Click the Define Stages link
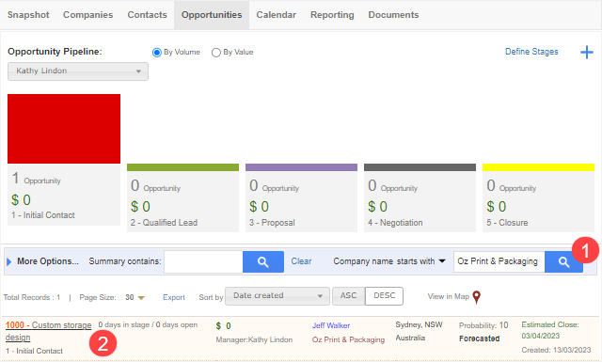 (x=531, y=52)
